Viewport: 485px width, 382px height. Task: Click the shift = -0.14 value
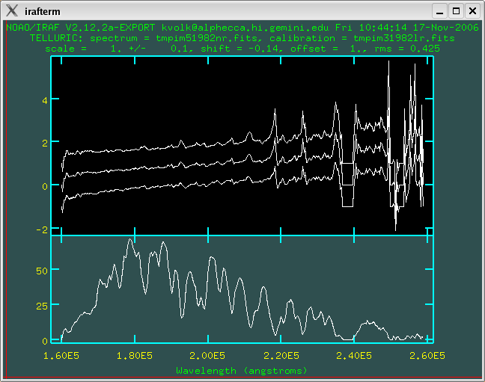[241, 49]
